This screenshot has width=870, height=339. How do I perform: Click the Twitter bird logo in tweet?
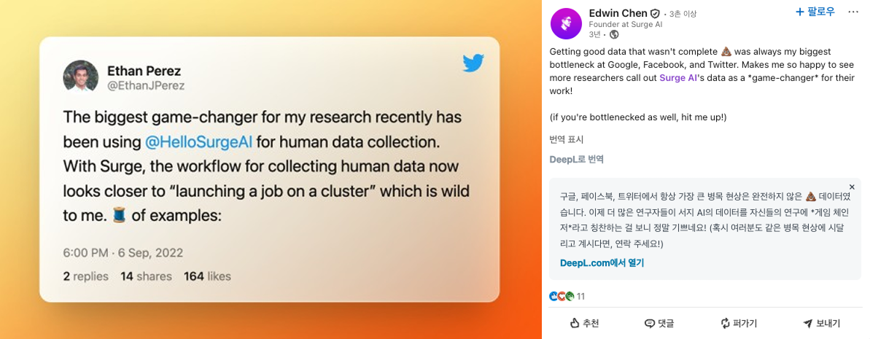pyautogui.click(x=473, y=63)
